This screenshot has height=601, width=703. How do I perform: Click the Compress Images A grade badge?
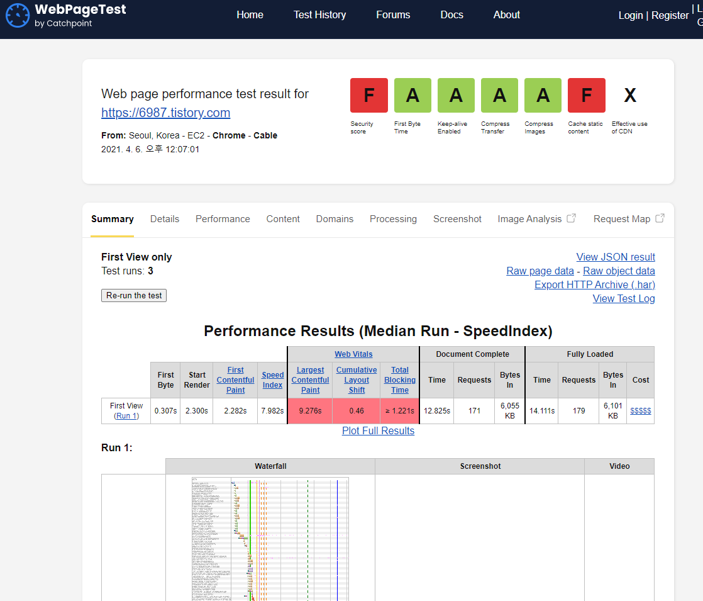coord(543,95)
